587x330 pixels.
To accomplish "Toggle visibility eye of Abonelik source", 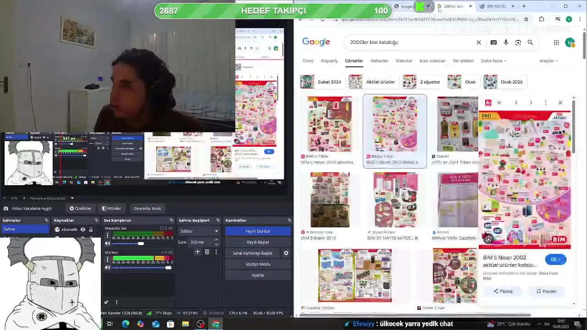I will pyautogui.click(x=83, y=230).
